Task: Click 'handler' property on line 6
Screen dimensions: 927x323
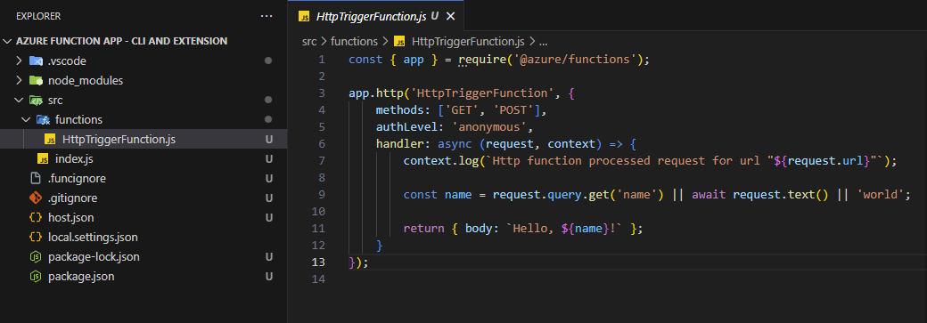Action: point(399,143)
